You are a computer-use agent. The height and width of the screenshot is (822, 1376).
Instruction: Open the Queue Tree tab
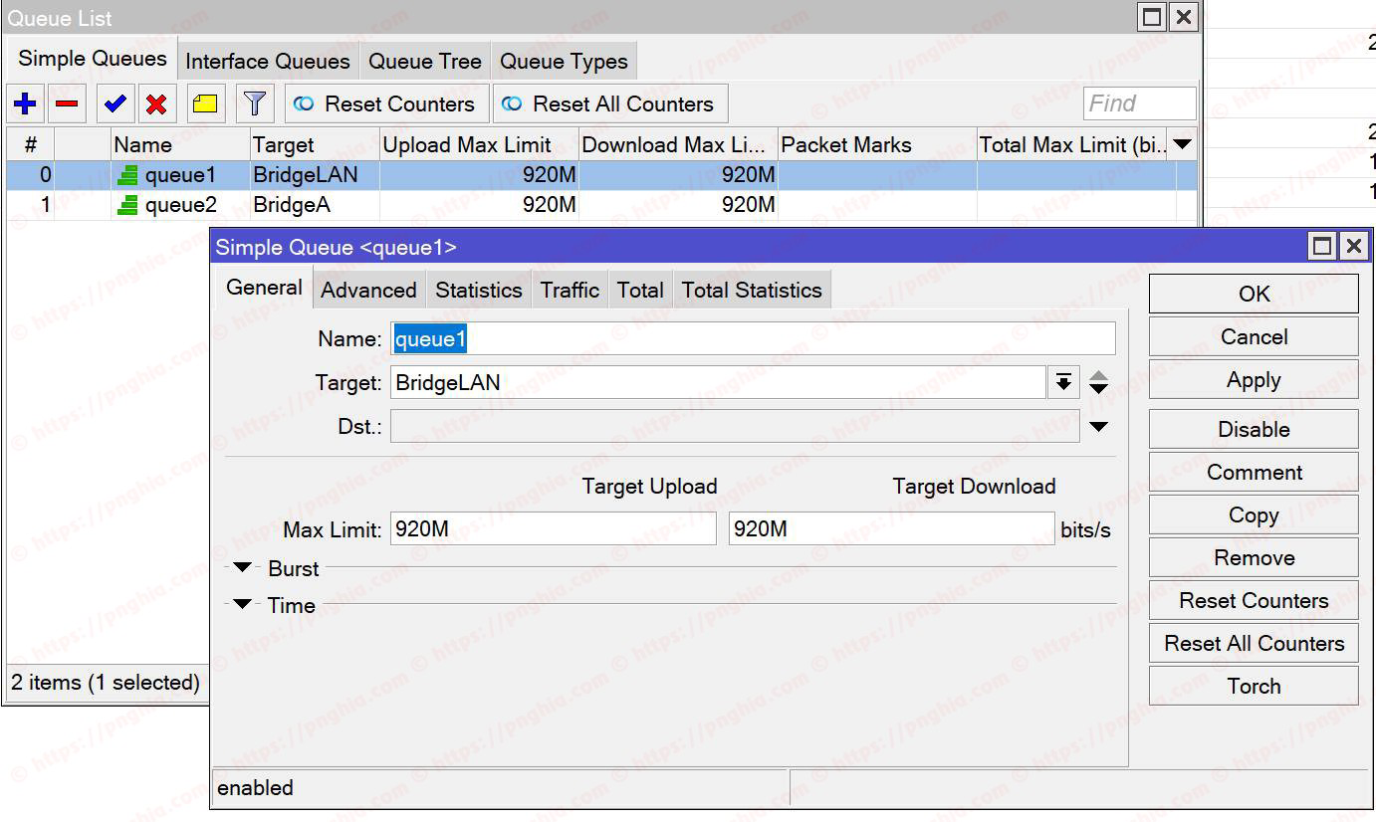425,61
